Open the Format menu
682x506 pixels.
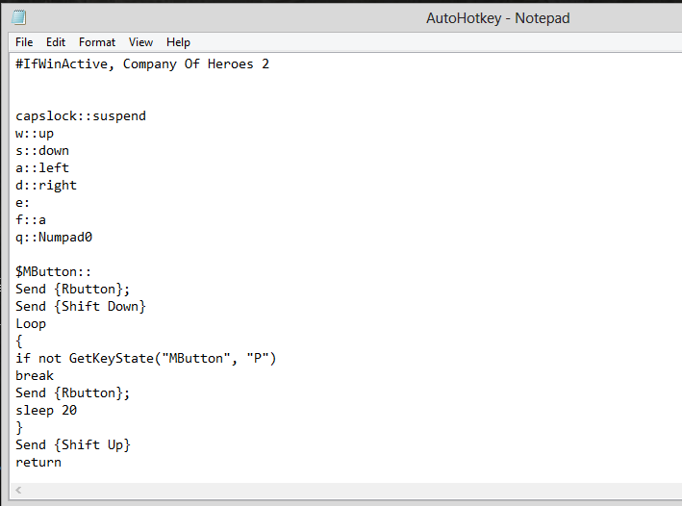tap(97, 42)
